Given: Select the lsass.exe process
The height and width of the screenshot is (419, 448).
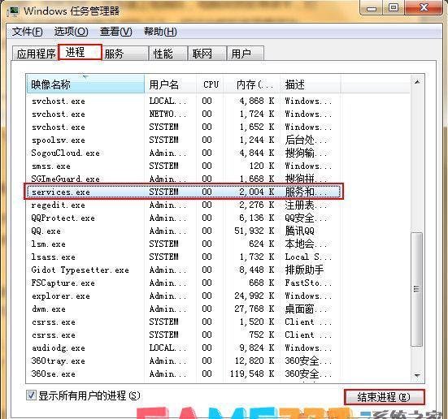Looking at the screenshot, I should [x=184, y=257].
